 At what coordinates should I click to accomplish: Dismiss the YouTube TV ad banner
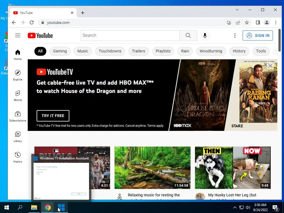[270, 66]
